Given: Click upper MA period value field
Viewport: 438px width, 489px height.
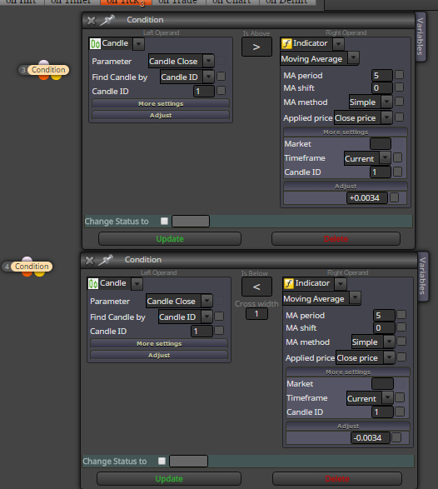Looking at the screenshot, I should tap(382, 75).
